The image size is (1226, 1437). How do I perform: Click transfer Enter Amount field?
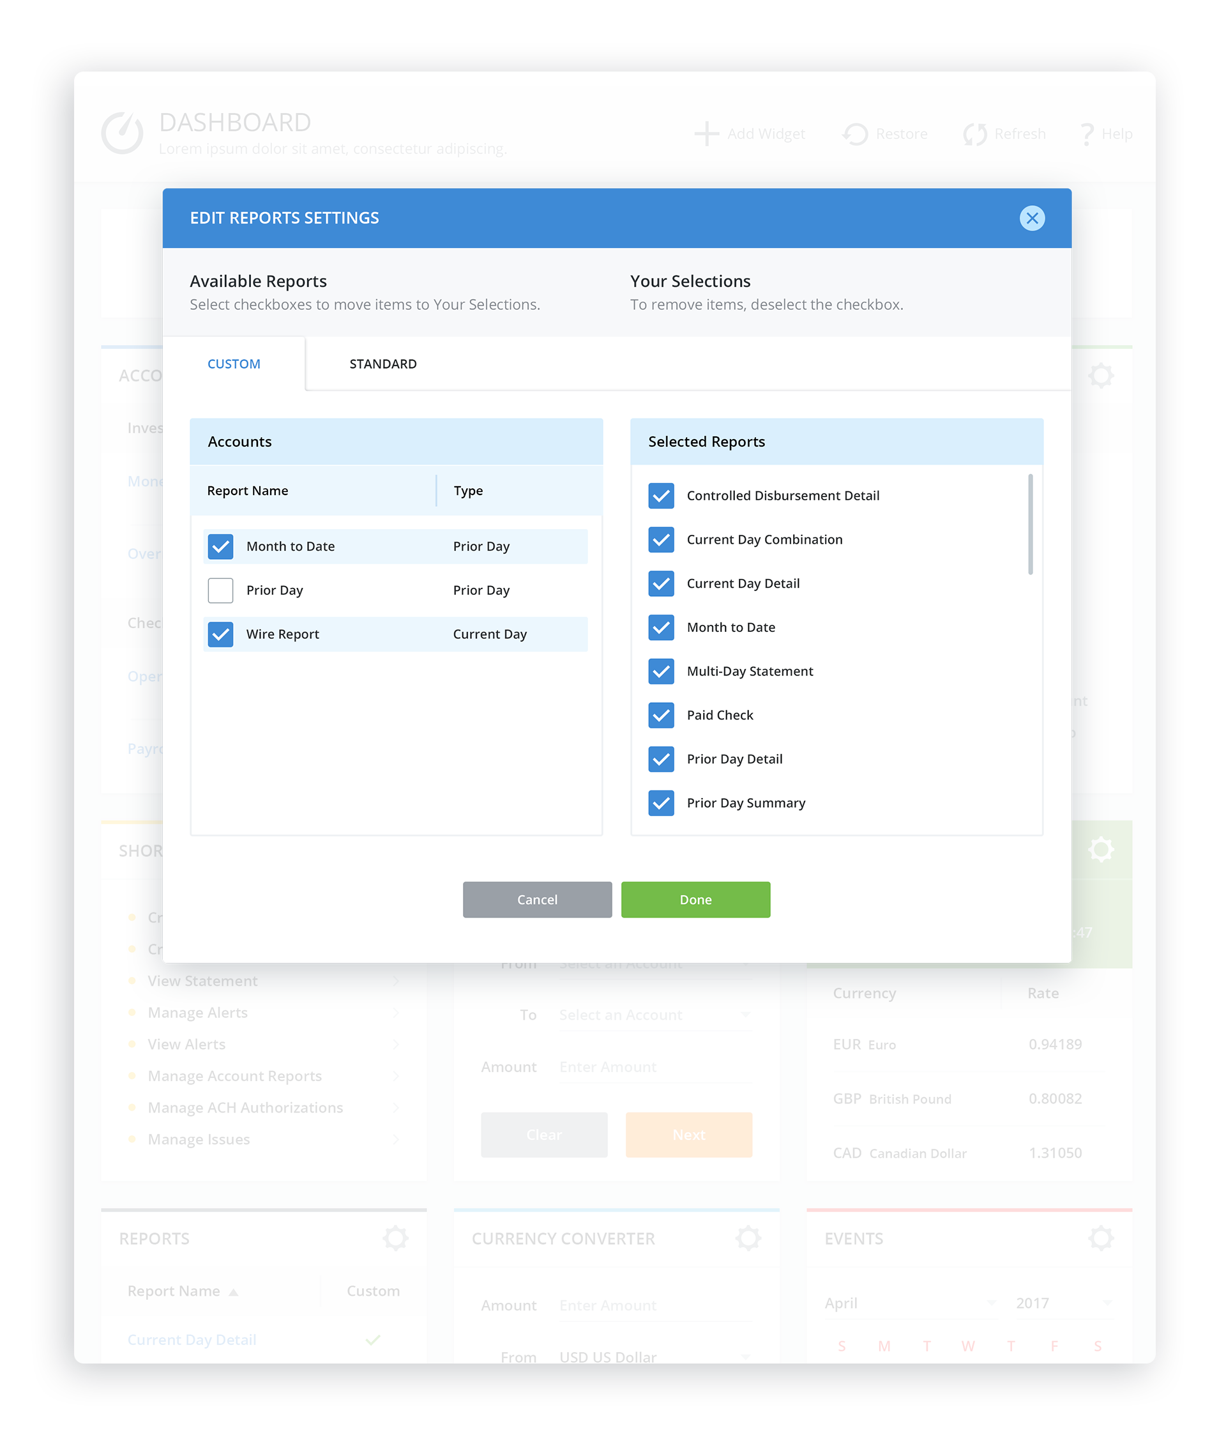click(655, 1066)
